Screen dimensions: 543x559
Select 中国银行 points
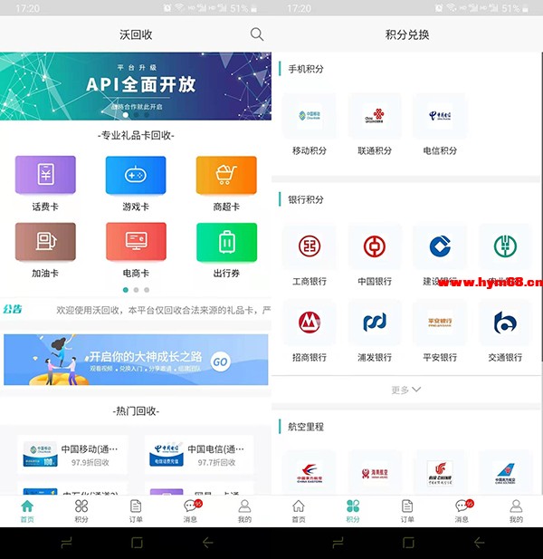click(375, 255)
